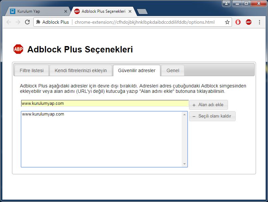Maximize the Chrome window

pos(246,3)
